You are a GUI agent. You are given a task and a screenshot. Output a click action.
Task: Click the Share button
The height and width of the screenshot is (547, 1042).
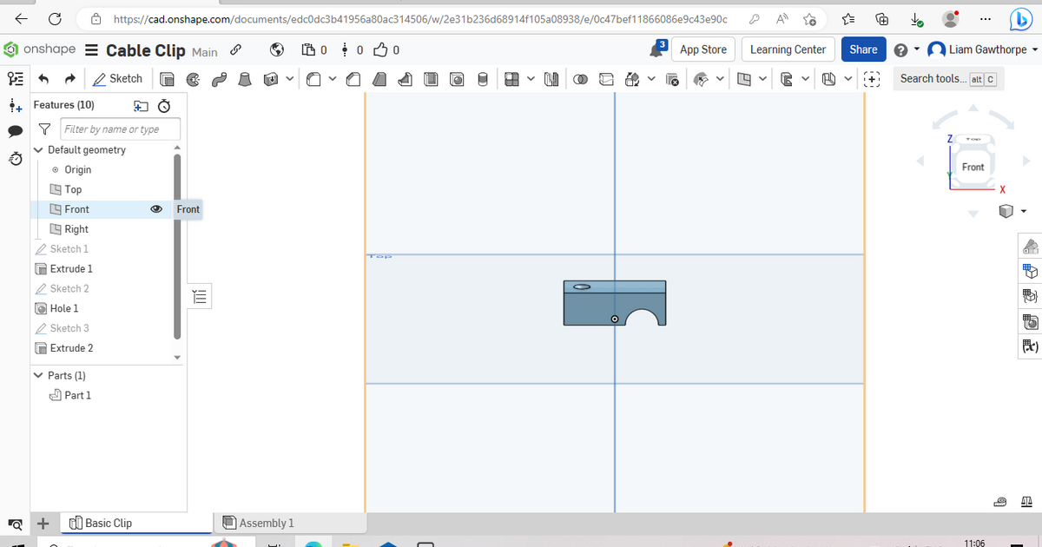[862, 49]
